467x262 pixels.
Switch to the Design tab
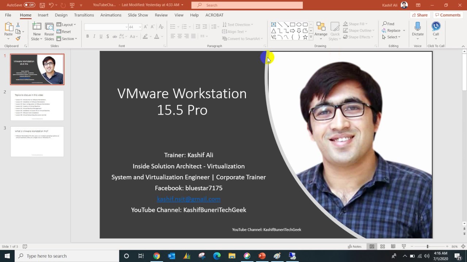61,15
